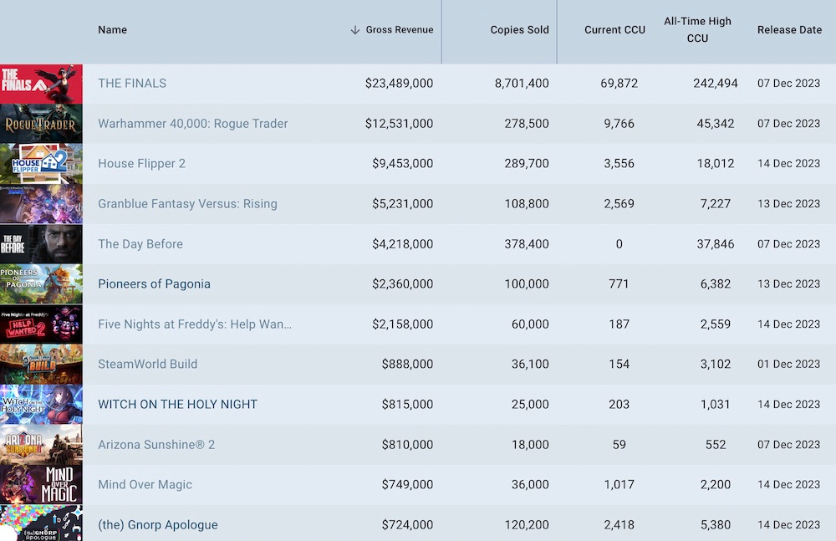Select the 100,000 copies sold value
The width and height of the screenshot is (836, 541).
(527, 283)
